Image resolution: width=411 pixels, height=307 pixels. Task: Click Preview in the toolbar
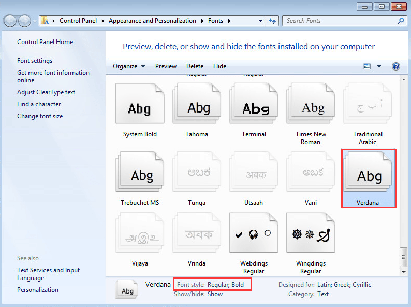166,66
